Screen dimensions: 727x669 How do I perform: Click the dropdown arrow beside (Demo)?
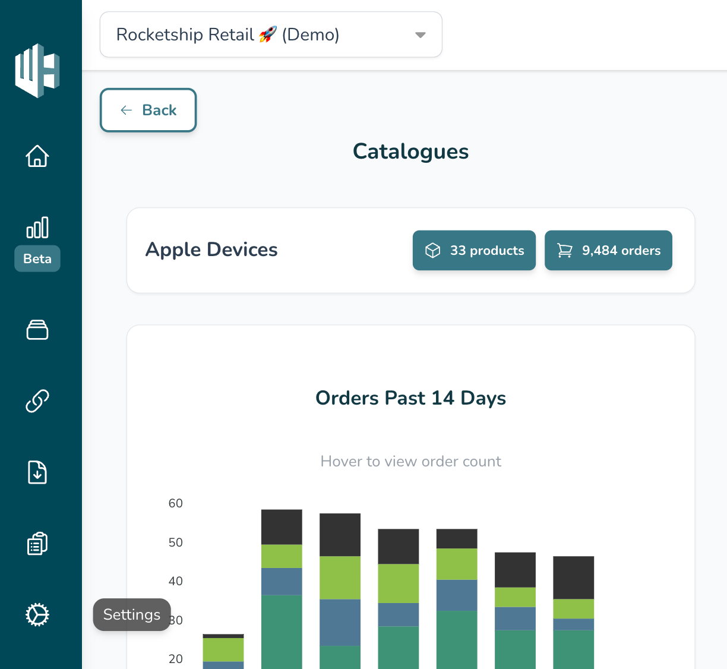(421, 35)
